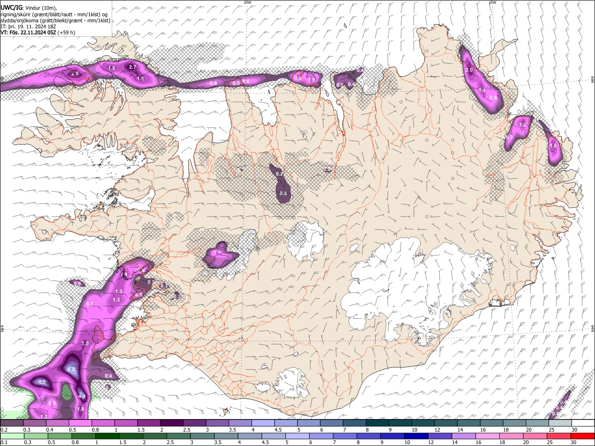The image size is (595, 446).
Task: Click the upper legend swatch between 1.5 and 2
Action: 148,423
